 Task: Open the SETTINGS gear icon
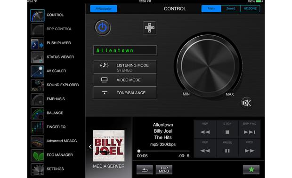[37, 169]
